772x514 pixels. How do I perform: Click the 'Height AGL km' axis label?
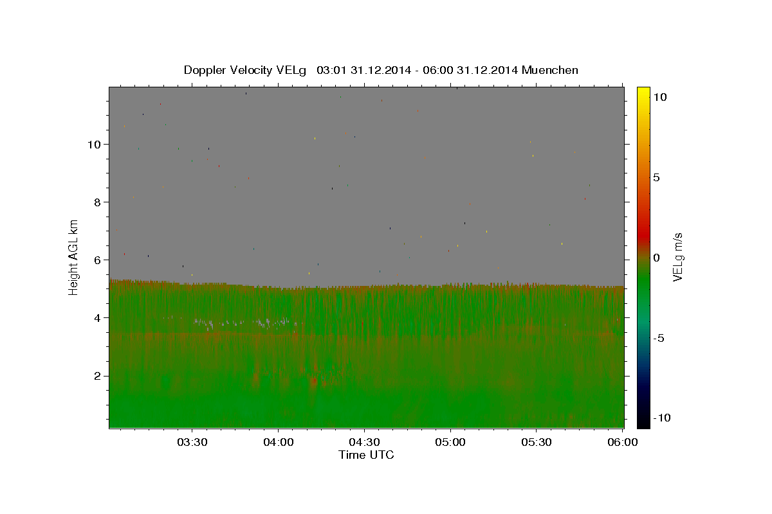pos(74,257)
